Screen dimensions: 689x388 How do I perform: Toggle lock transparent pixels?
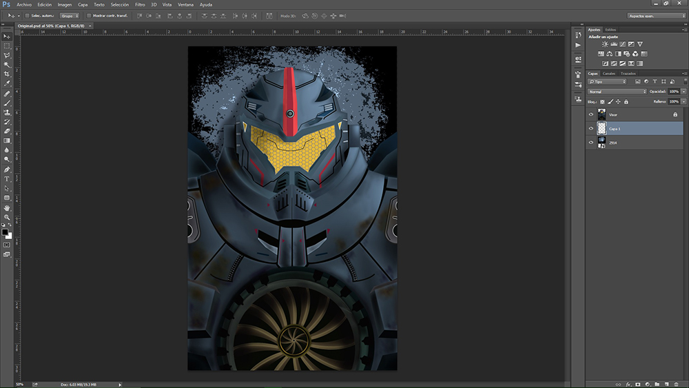coord(602,102)
